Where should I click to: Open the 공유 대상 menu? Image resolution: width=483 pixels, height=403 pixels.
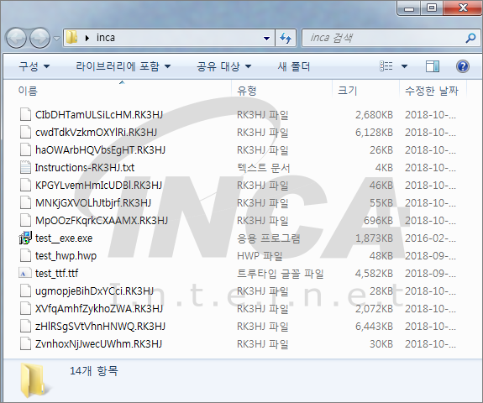click(224, 66)
